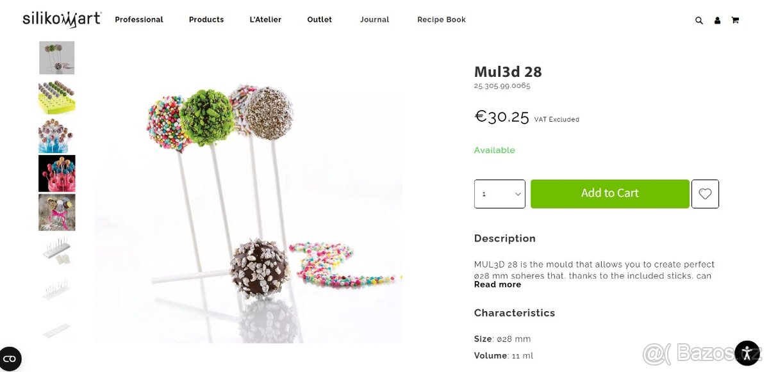Open the Recipe Book link
The height and width of the screenshot is (372, 769).
tap(442, 20)
